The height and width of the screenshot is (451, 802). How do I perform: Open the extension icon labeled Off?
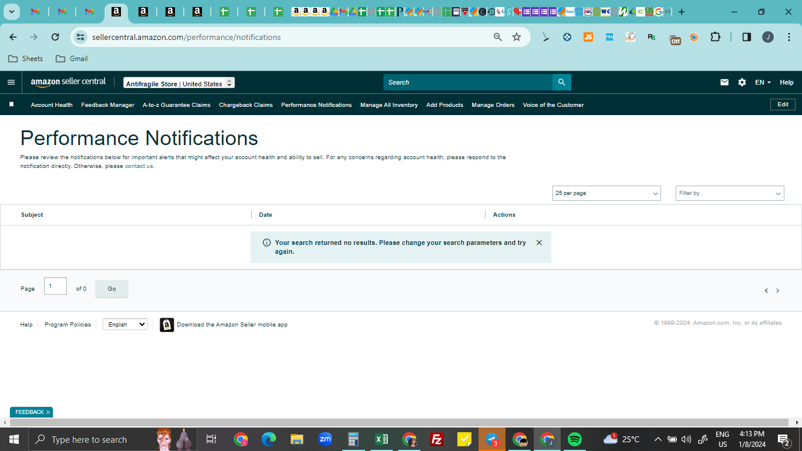(x=675, y=39)
